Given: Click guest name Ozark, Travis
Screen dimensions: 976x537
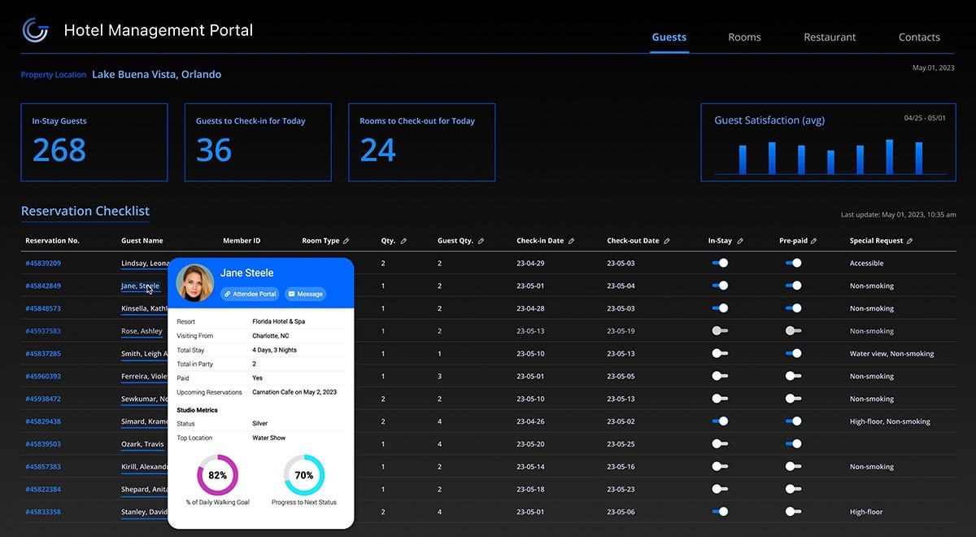Looking at the screenshot, I should [142, 444].
